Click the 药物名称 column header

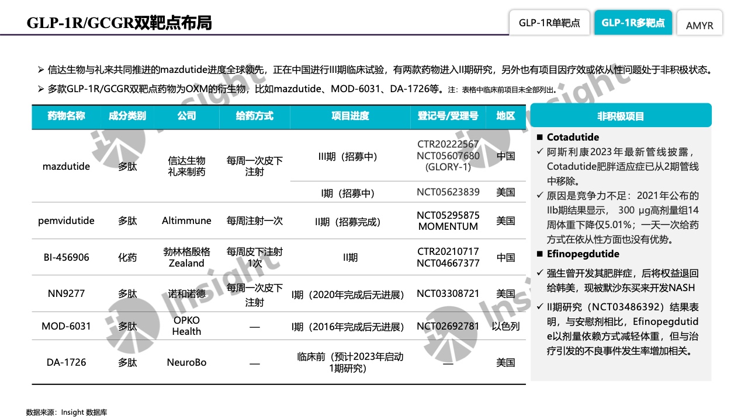66,116
